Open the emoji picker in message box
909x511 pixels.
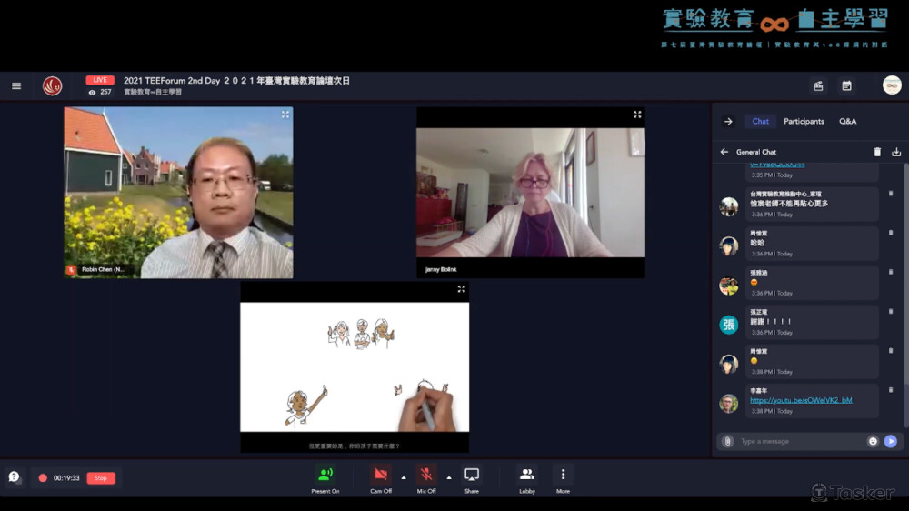click(873, 441)
